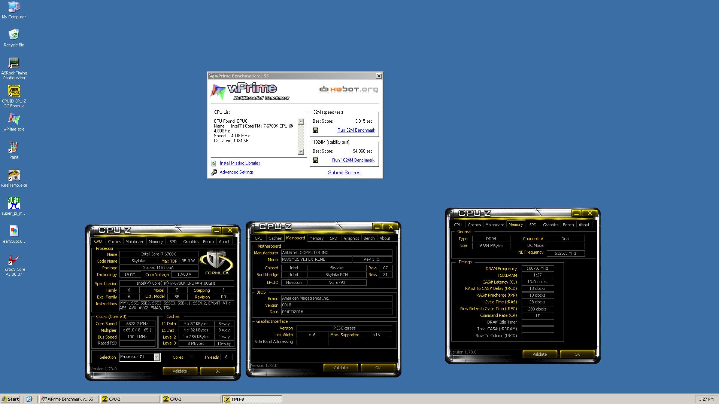Click the first CPU-Z taskbar button
Viewport: 719px width, 404px height.
point(130,399)
